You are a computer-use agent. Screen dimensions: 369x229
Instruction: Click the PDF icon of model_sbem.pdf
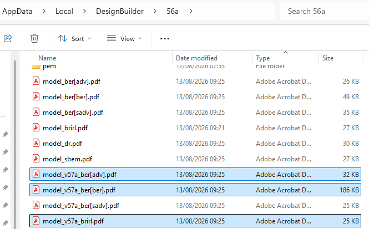(36, 159)
